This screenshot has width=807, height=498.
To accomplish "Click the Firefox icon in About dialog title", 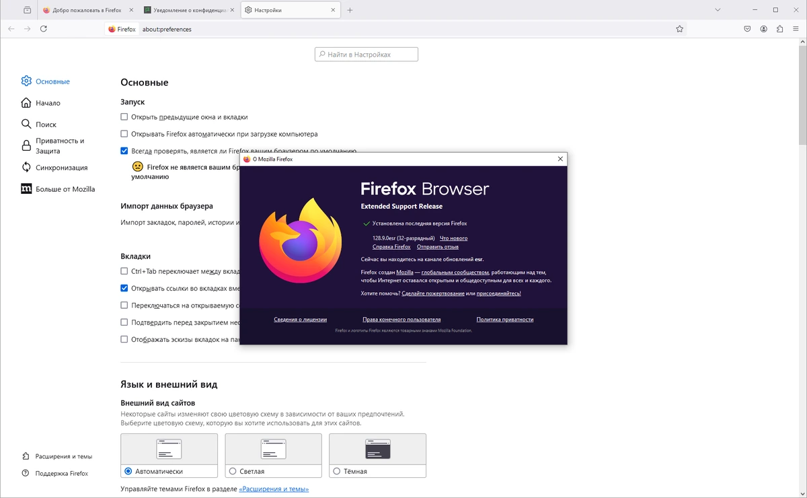I will (x=247, y=159).
